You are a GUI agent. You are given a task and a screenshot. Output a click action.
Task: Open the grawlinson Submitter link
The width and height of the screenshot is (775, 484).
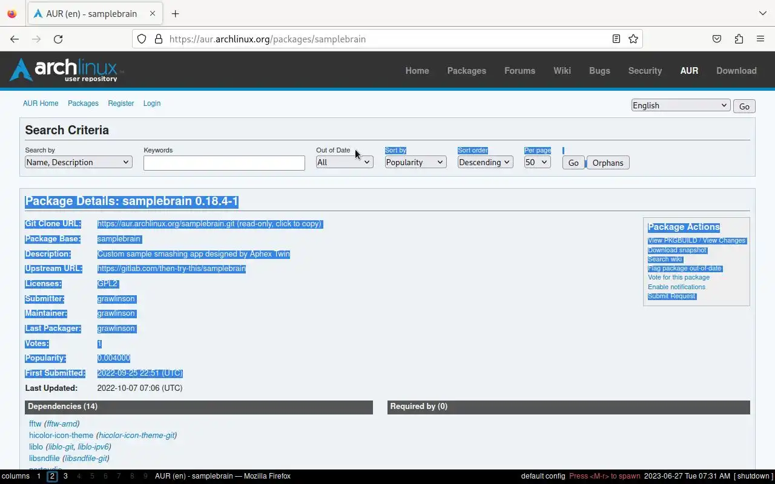[x=116, y=299]
